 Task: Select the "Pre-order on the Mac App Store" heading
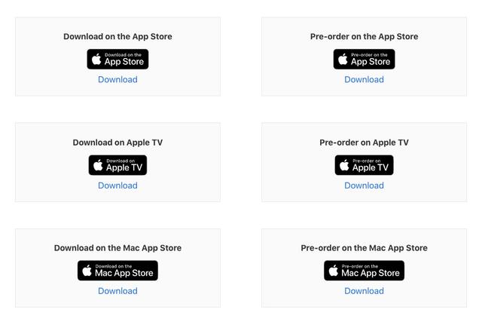pos(364,248)
